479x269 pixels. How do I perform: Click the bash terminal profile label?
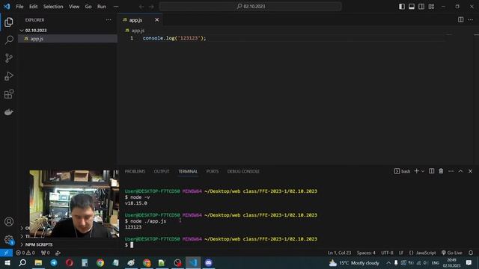[x=403, y=171]
